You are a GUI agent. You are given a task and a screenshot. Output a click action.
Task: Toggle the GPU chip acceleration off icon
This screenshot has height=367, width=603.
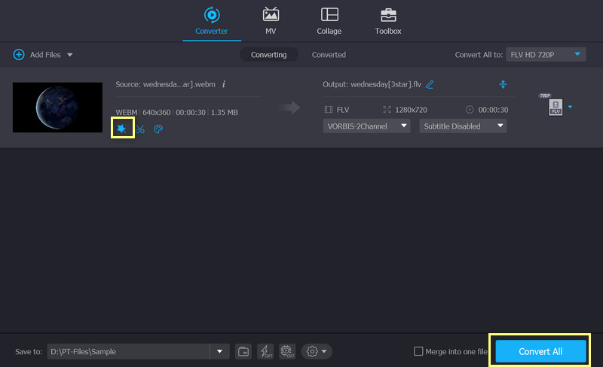coord(287,351)
